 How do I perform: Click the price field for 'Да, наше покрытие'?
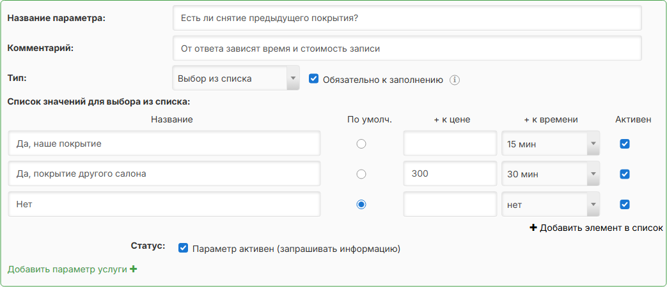coord(450,143)
